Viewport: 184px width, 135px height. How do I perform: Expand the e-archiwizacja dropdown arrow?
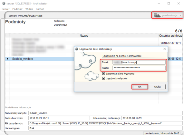[180, 15]
